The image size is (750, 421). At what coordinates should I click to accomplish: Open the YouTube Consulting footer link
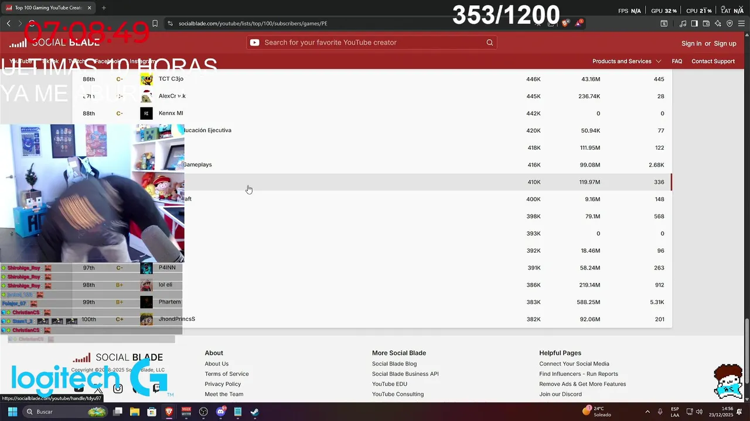(398, 394)
